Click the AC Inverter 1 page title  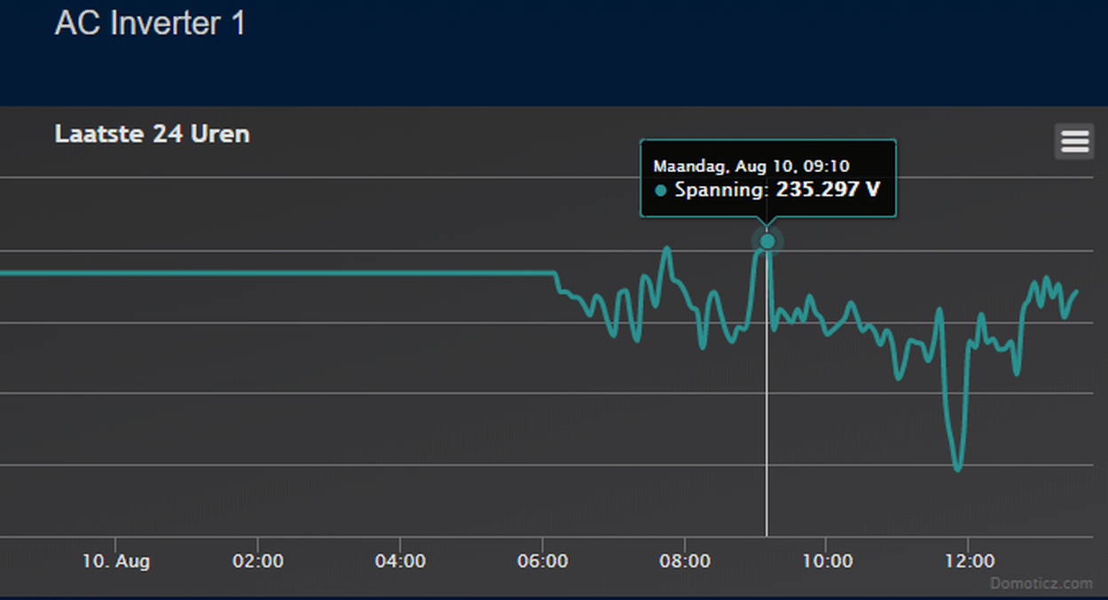[150, 24]
